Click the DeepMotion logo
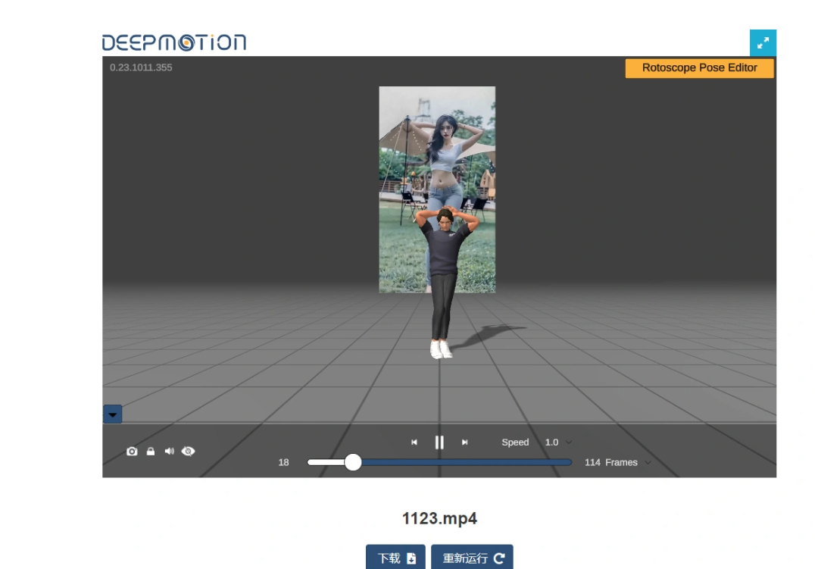The image size is (818, 569). 173,42
